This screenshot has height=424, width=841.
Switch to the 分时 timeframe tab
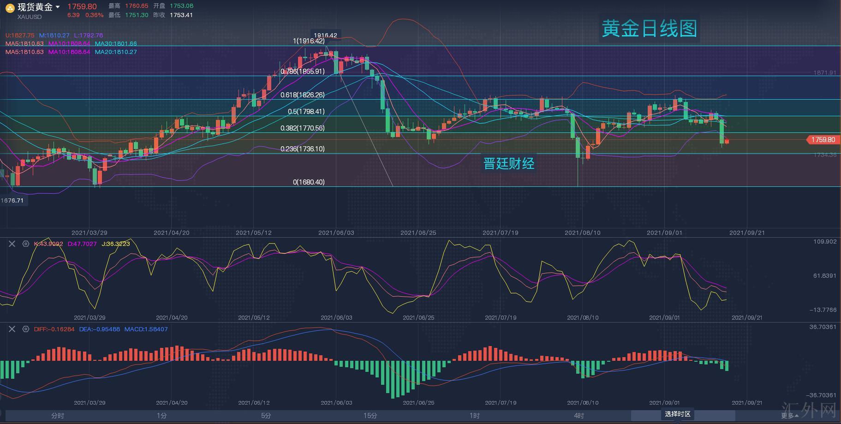tap(58, 416)
